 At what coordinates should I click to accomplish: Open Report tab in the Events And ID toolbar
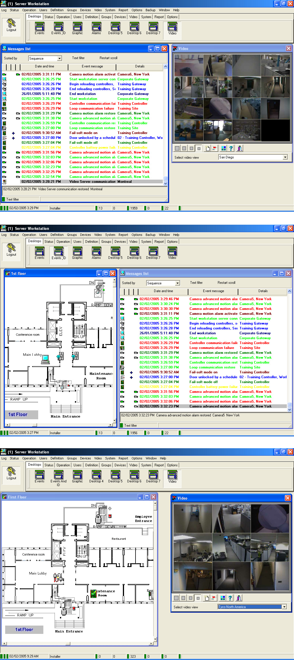click(x=159, y=465)
